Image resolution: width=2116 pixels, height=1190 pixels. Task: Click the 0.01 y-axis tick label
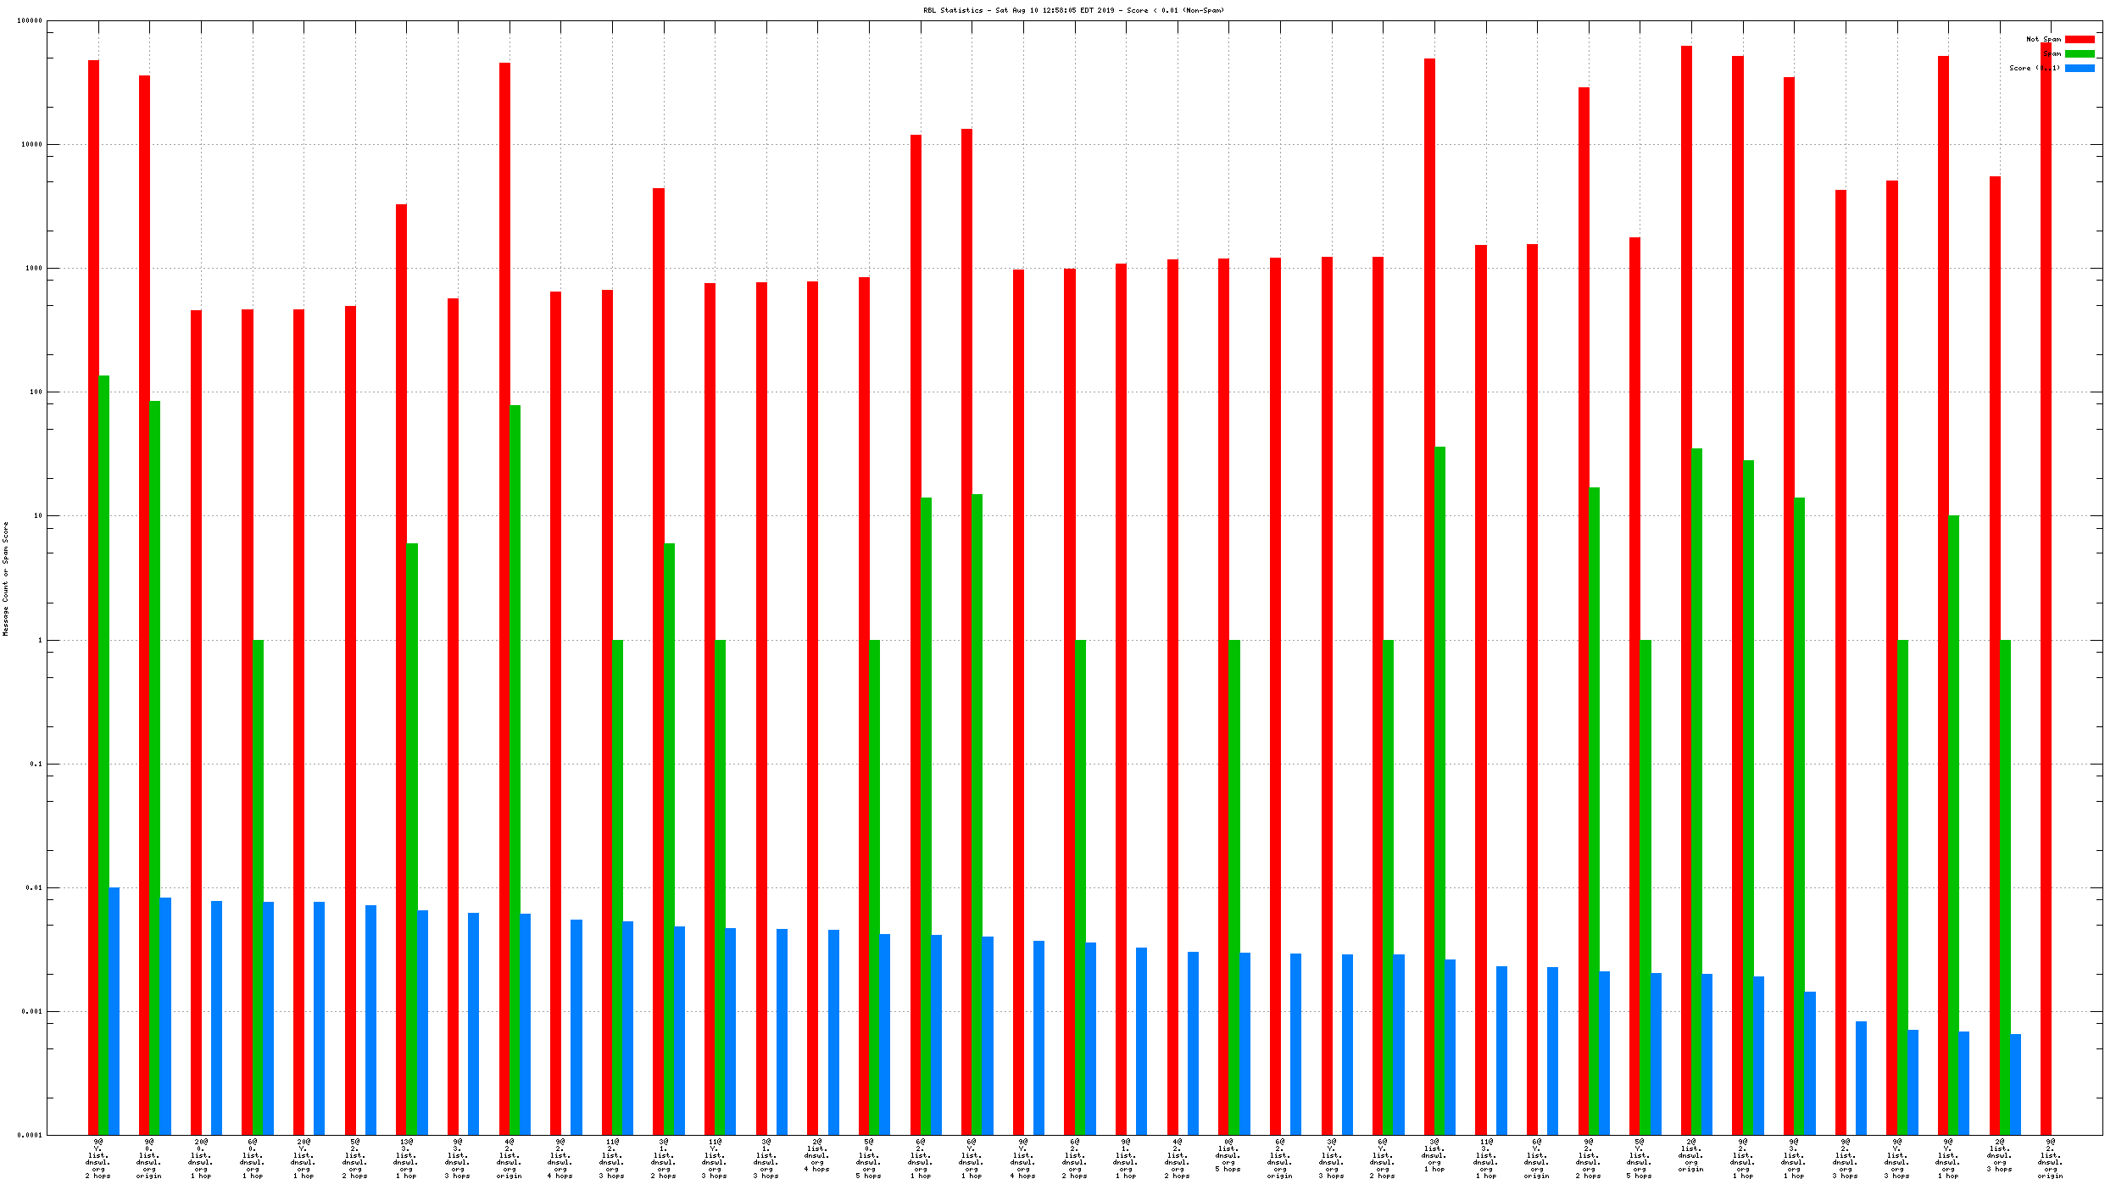tap(34, 887)
